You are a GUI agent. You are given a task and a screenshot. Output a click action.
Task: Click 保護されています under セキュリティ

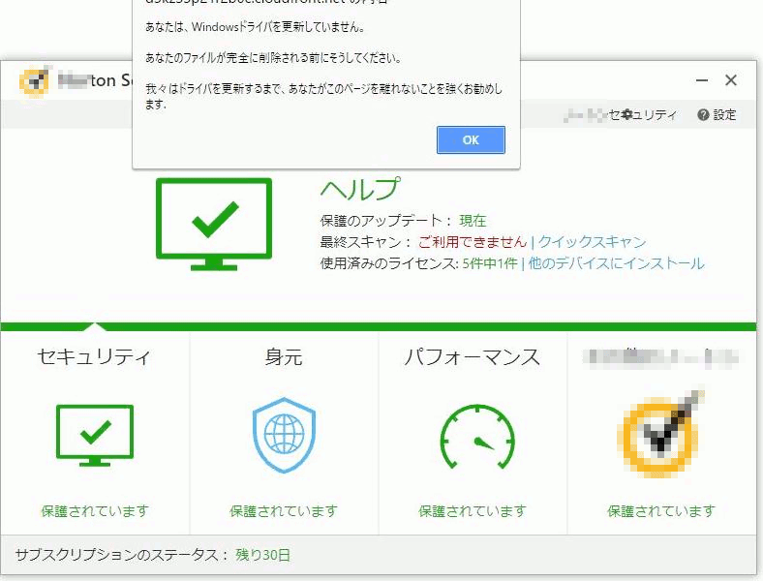[x=94, y=511]
